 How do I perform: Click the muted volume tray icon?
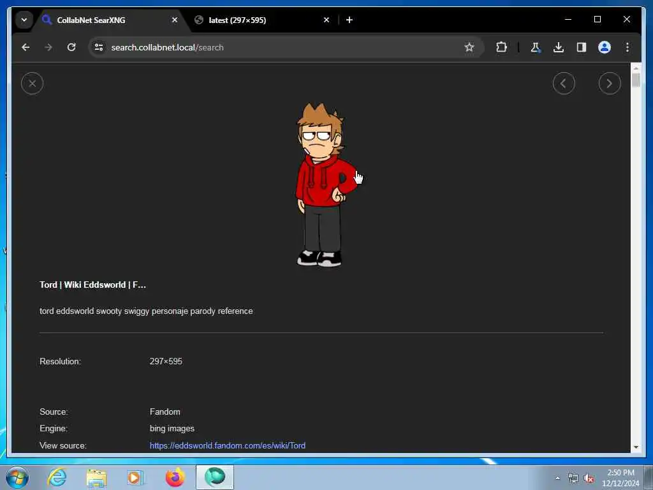point(589,478)
